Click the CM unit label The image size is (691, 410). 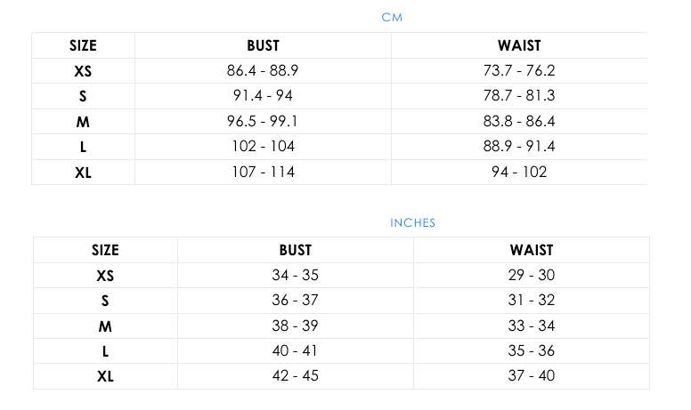392,18
